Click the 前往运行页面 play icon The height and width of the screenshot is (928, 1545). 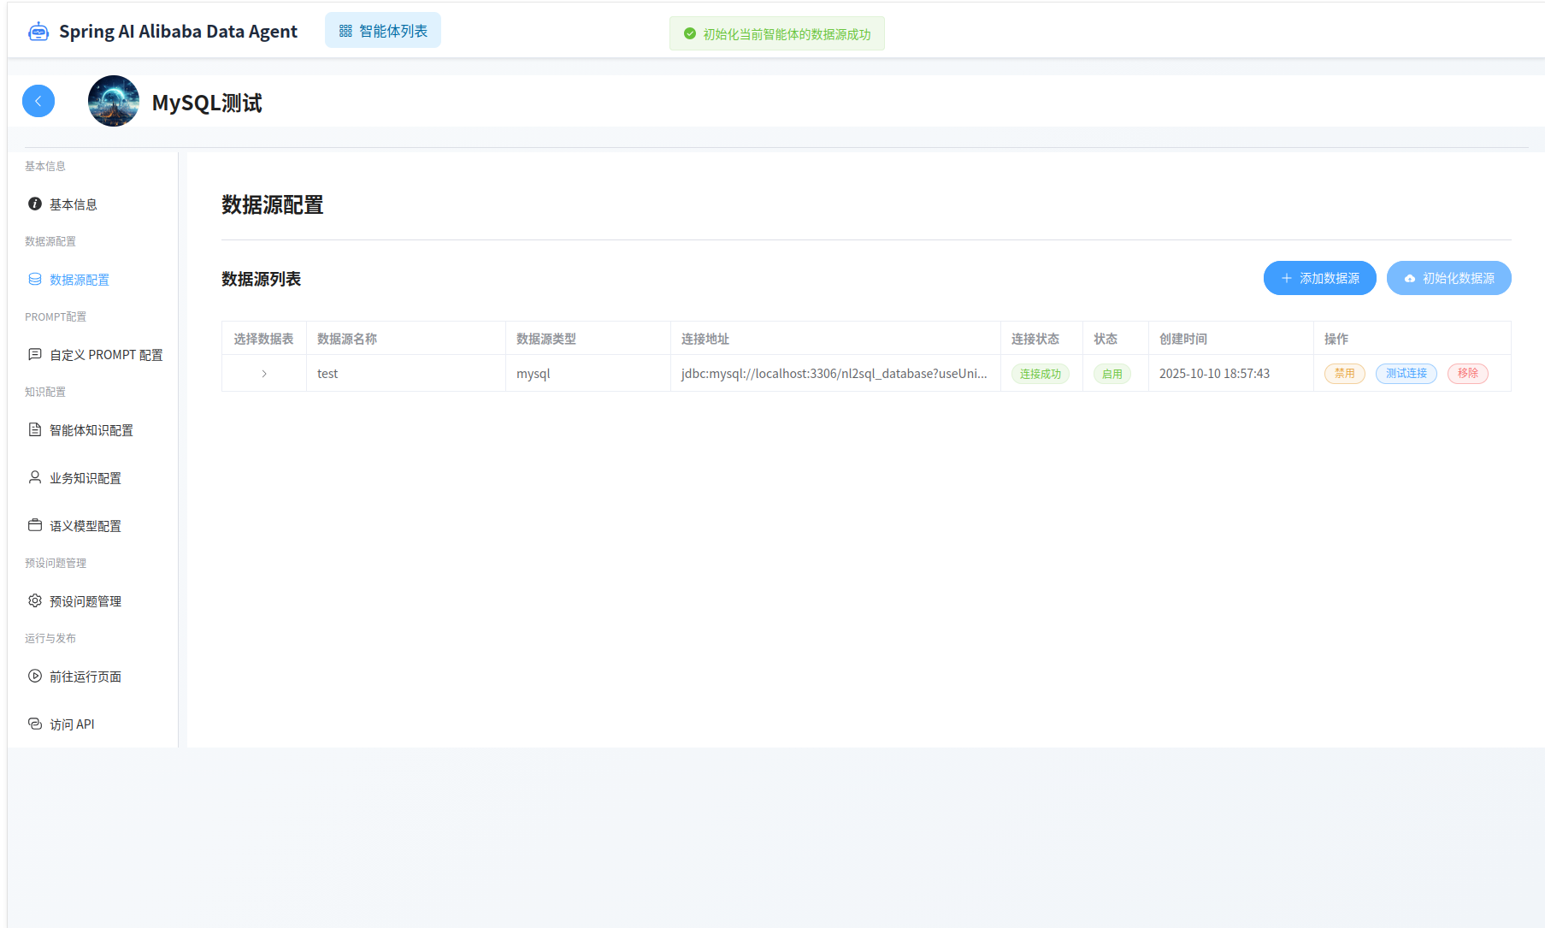[x=35, y=676]
